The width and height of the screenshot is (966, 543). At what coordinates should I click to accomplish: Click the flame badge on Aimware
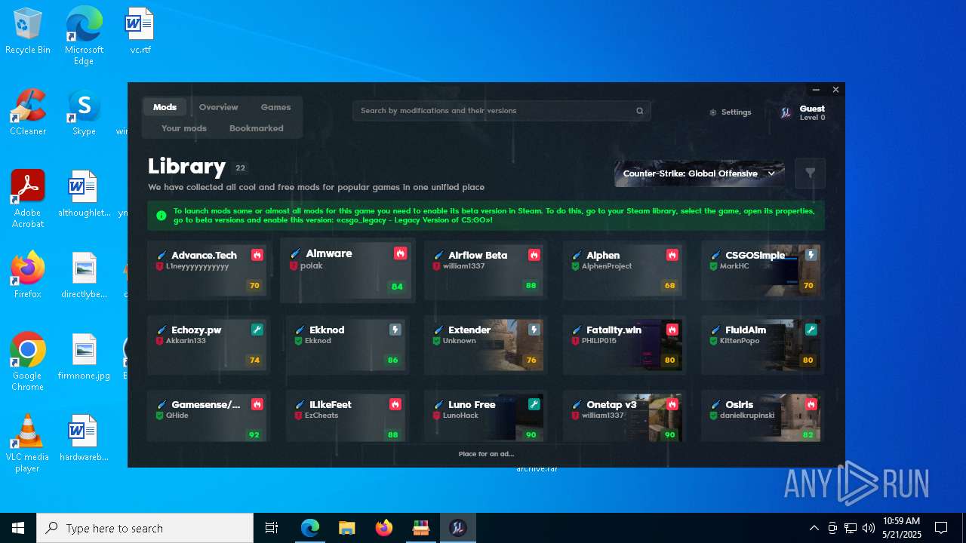(x=400, y=253)
